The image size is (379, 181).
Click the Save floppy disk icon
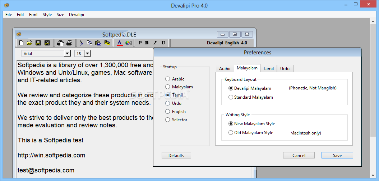[38, 43]
